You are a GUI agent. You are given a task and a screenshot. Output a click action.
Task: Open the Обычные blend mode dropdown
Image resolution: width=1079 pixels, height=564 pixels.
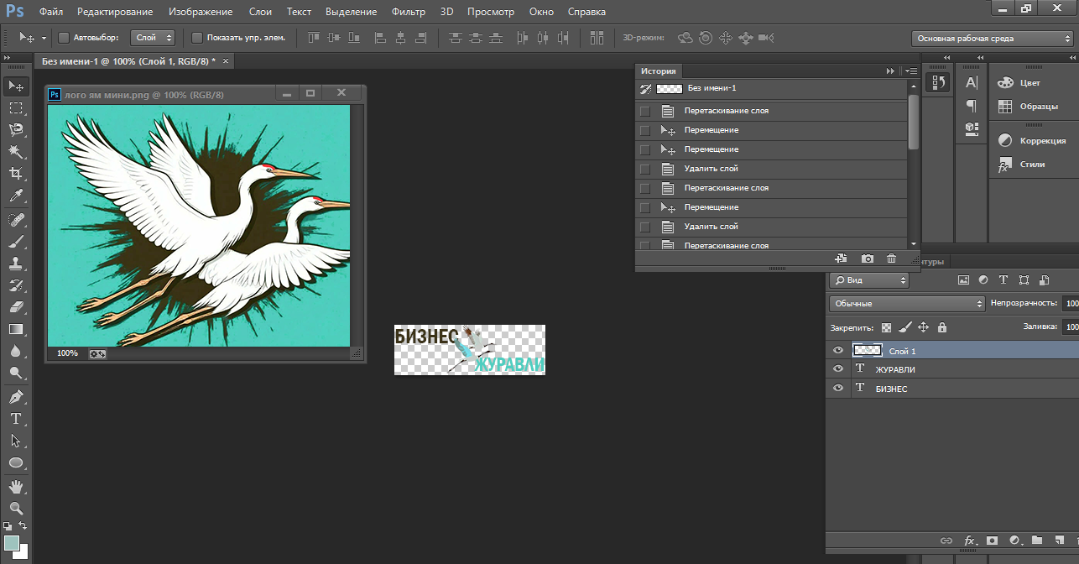(x=907, y=303)
